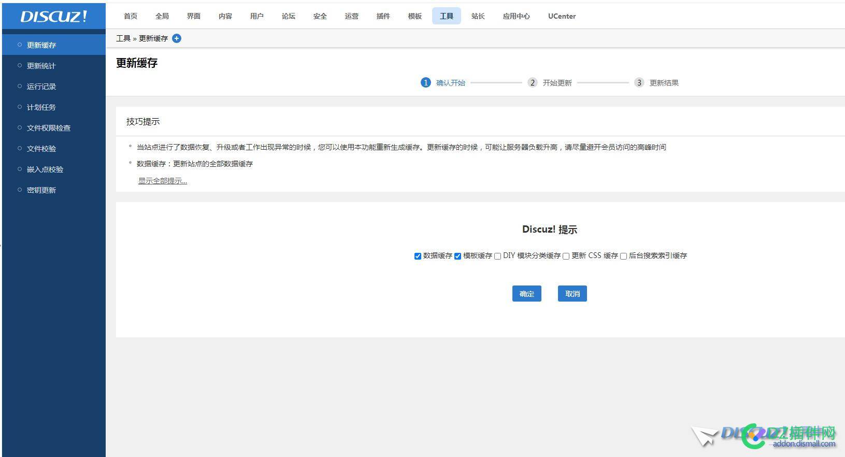Image resolution: width=845 pixels, height=457 pixels.
Task: Click the 确认开始 step label
Action: point(451,83)
